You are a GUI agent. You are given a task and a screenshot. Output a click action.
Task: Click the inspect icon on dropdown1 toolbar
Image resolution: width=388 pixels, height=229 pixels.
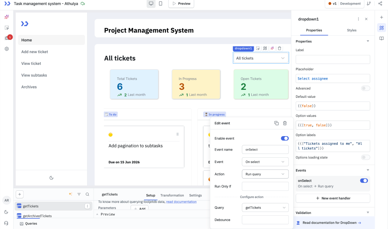258,48
